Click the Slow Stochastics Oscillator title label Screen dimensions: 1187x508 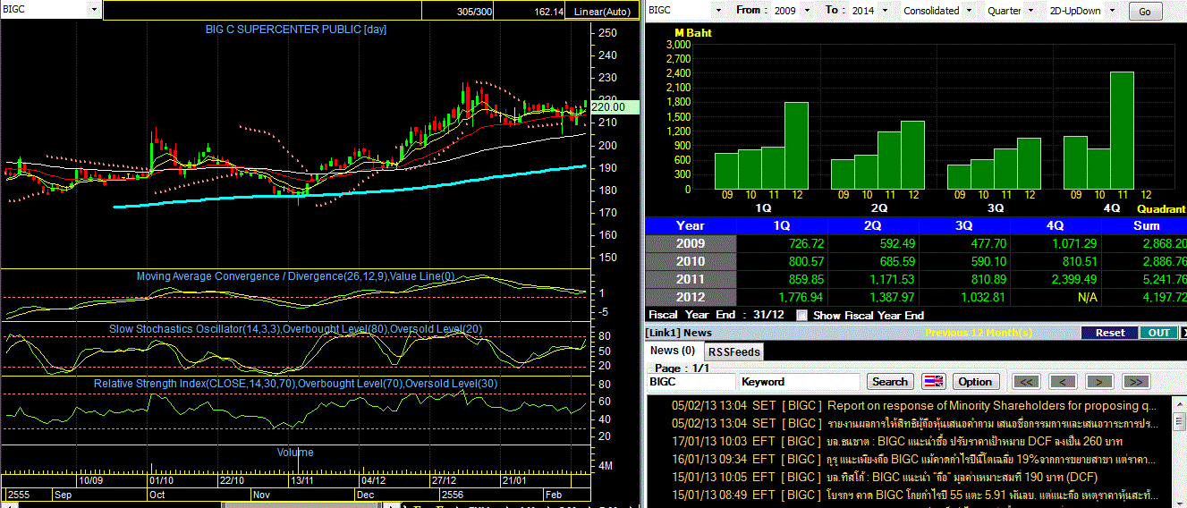[x=295, y=329]
